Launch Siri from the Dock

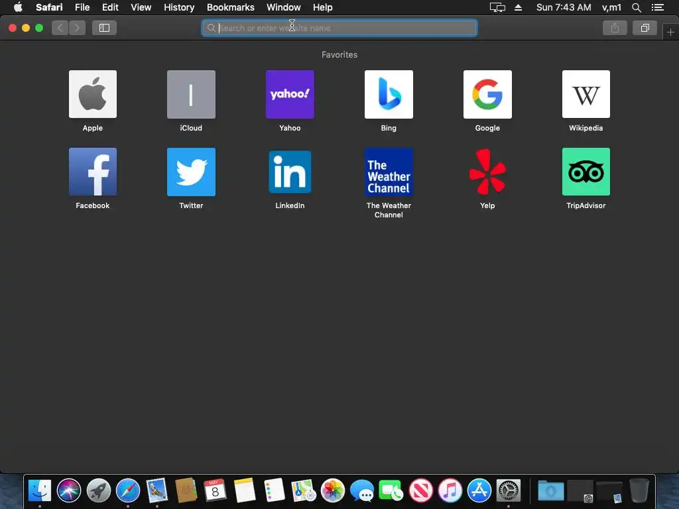click(x=69, y=490)
